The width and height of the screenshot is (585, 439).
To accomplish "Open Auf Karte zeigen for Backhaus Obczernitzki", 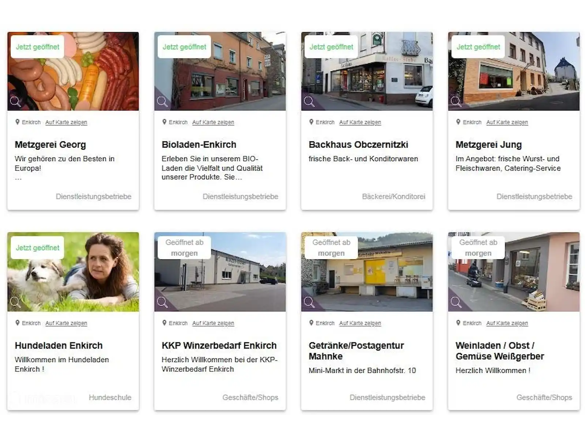I will 360,122.
